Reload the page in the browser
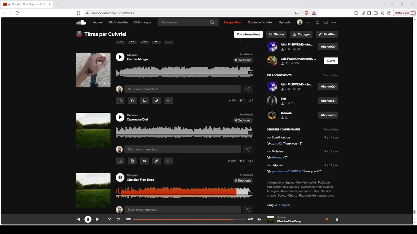 [x=17, y=13]
